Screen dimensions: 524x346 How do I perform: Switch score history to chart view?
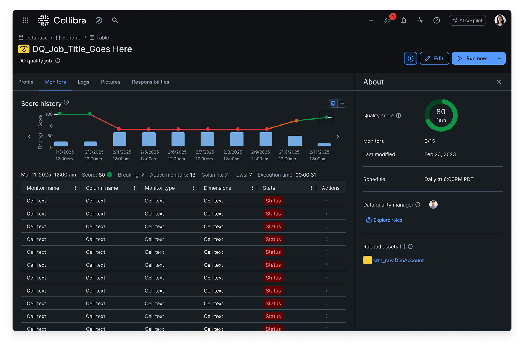point(333,103)
